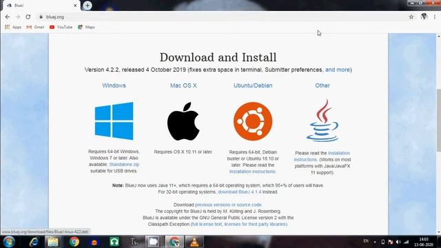Click the padlock site info icon

(x=41, y=17)
